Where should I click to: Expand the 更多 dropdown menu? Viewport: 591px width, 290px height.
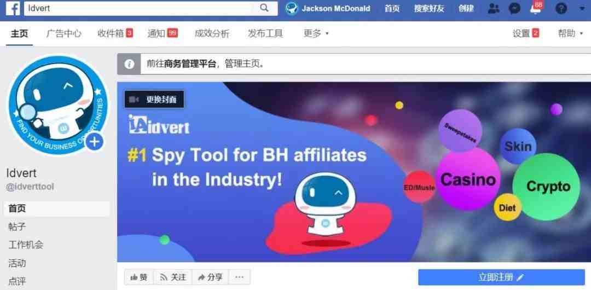coord(316,33)
